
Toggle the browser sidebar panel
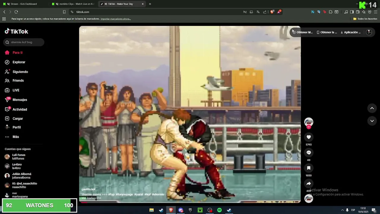352,12
